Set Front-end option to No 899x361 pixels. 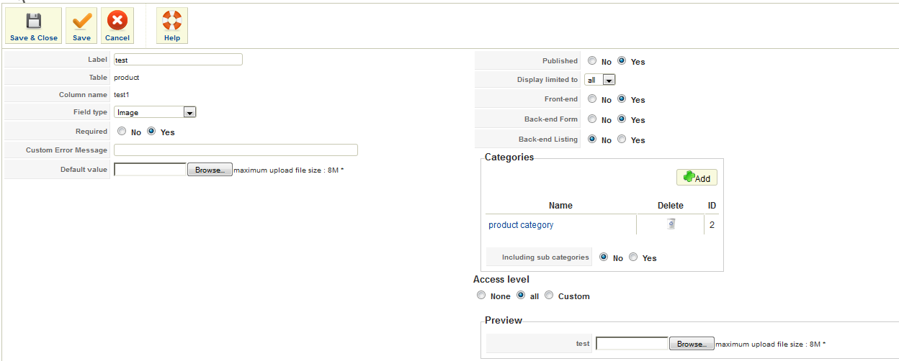click(x=592, y=99)
